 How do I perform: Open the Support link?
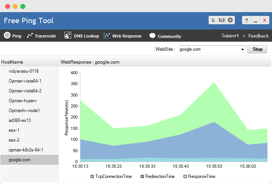(x=230, y=36)
